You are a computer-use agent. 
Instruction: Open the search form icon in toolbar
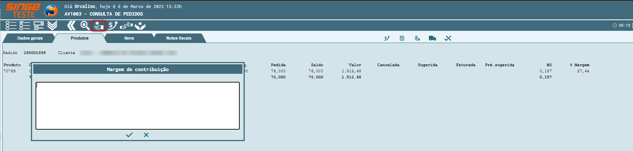click(x=39, y=25)
